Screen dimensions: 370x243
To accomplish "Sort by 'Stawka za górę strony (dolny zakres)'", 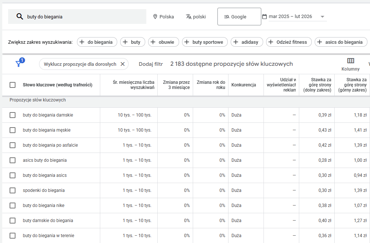I will pyautogui.click(x=317, y=85).
